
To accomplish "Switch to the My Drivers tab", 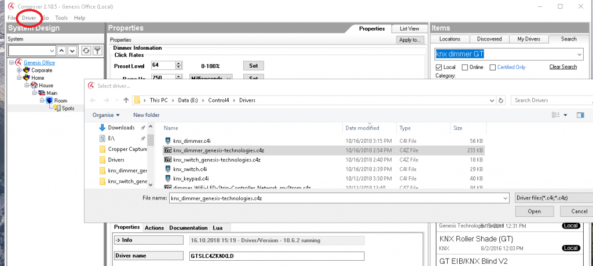I will point(529,39).
